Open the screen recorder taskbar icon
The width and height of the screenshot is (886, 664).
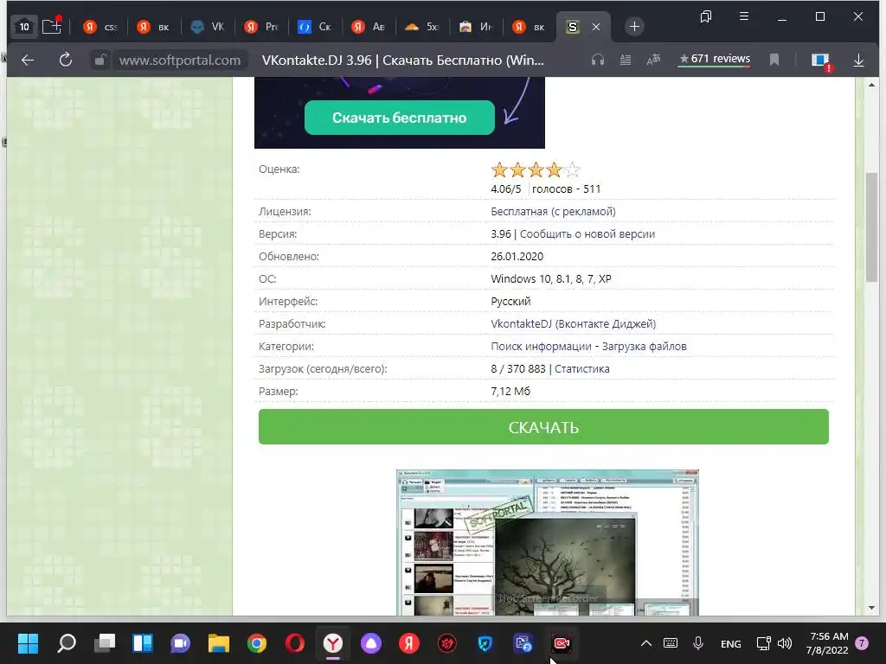coord(562,643)
